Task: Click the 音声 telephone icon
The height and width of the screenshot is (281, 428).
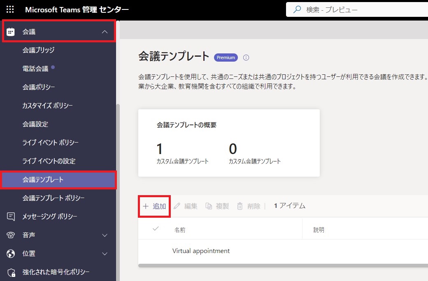Action: coord(11,235)
